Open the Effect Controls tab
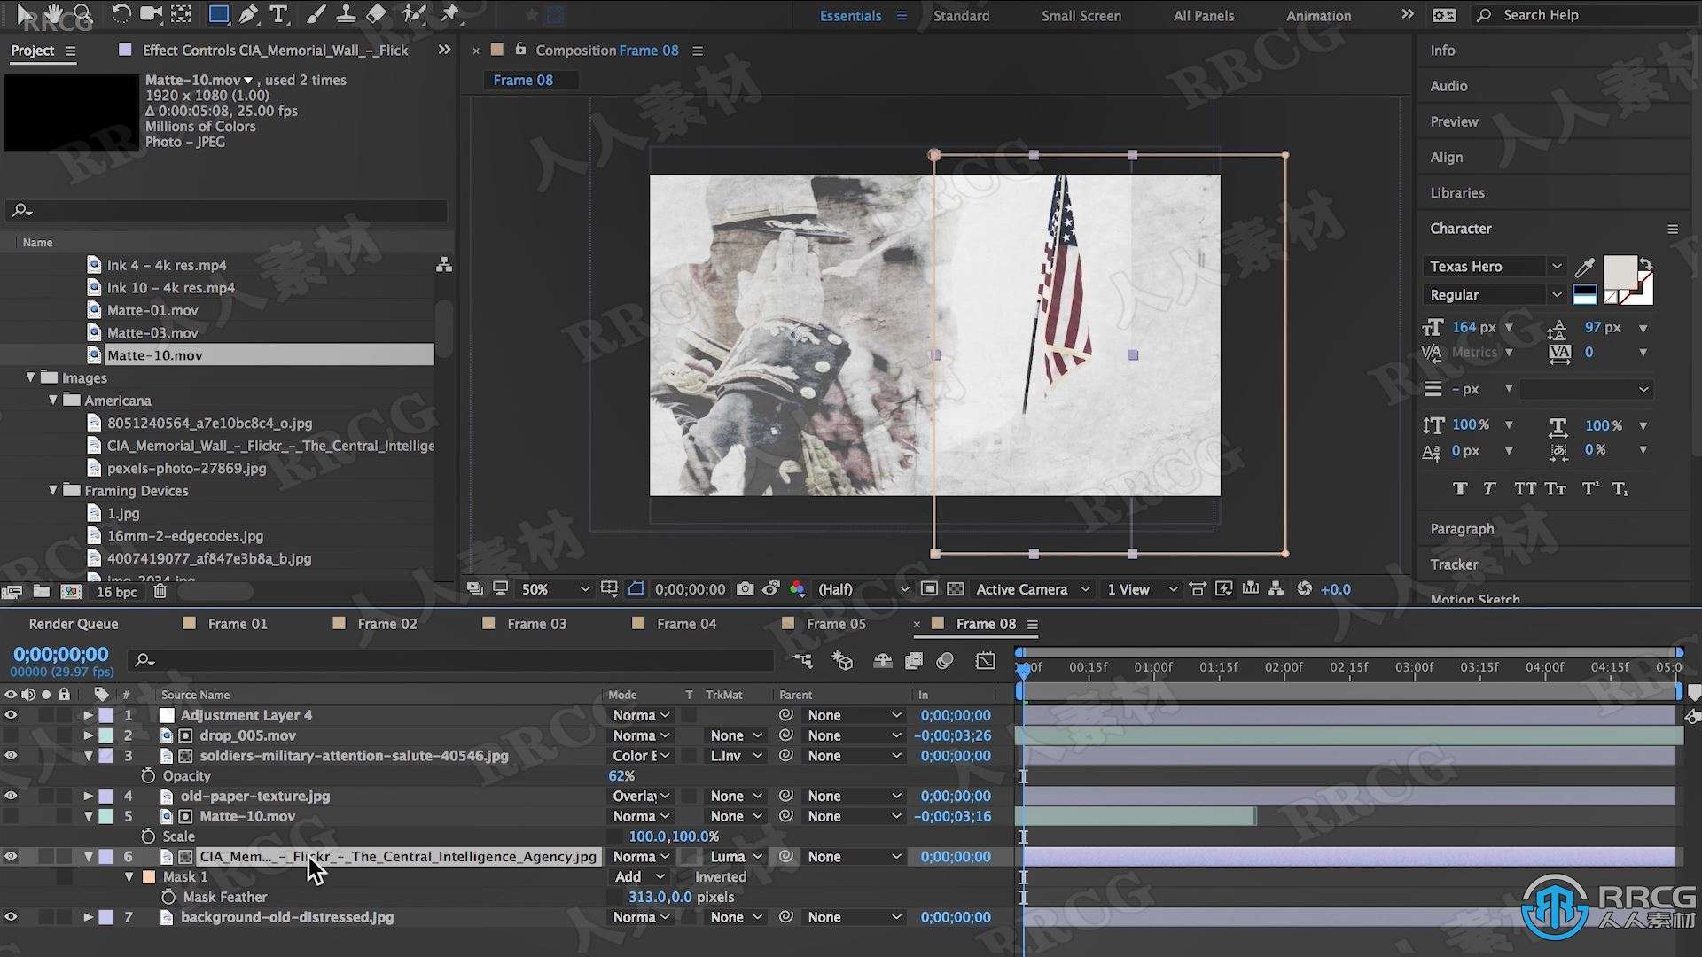1702x957 pixels. [275, 51]
